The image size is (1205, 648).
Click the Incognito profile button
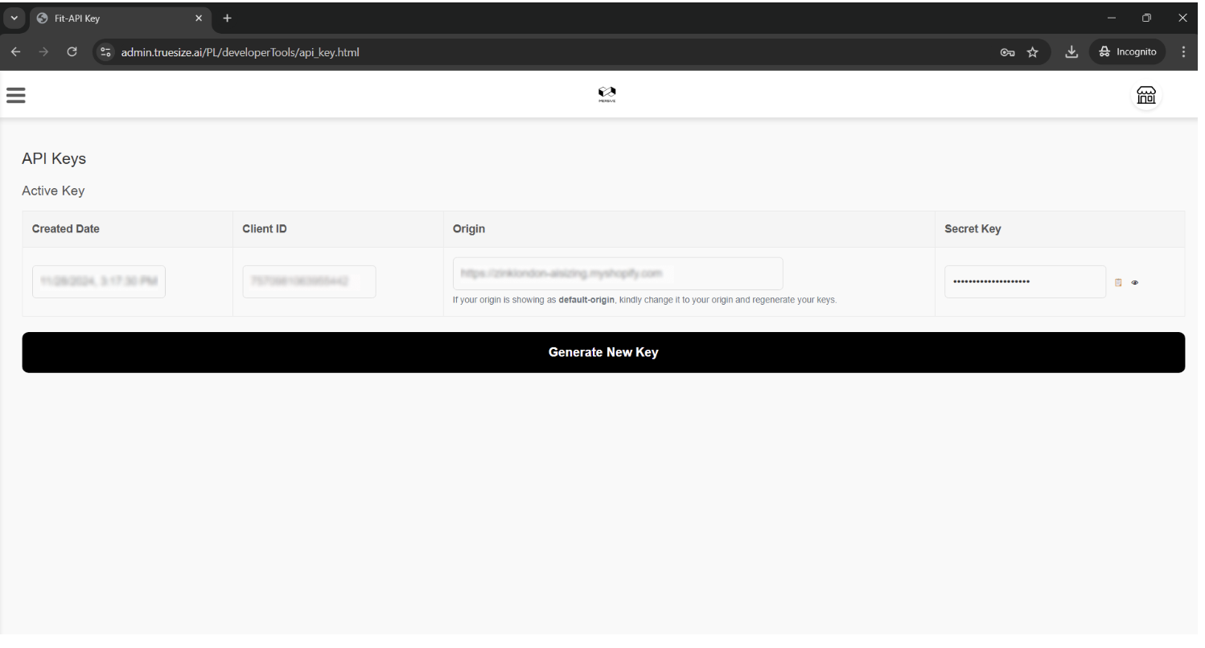[1126, 52]
